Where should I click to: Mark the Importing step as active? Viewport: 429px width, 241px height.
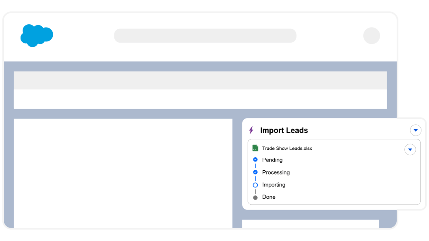[274, 185]
